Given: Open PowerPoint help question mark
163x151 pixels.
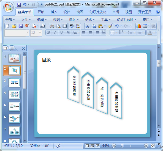Looking at the screenshot, I should coord(158,12).
